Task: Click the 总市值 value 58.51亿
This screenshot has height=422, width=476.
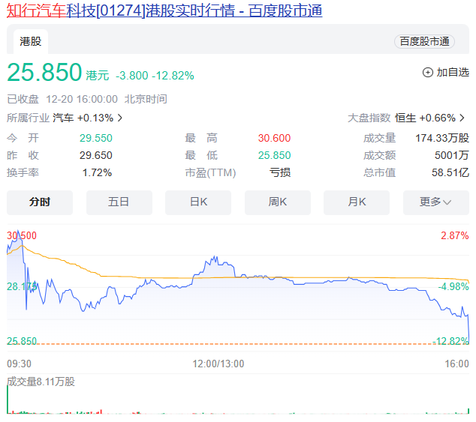Action: [450, 173]
